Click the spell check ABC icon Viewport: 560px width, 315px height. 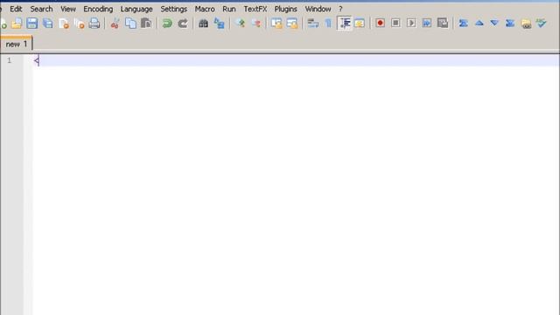pos(542,24)
